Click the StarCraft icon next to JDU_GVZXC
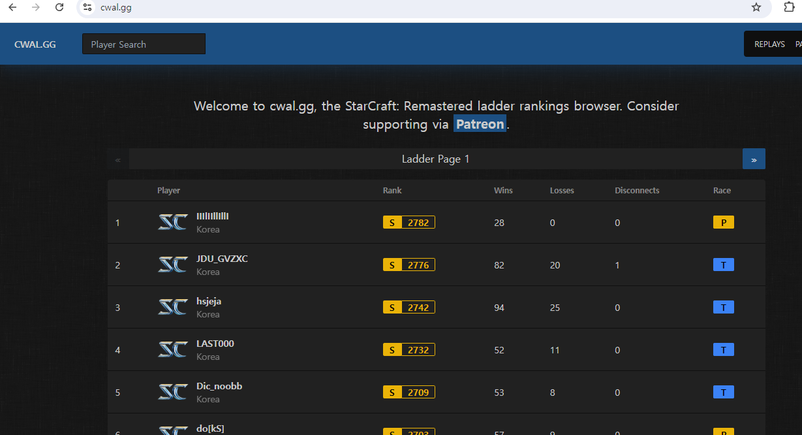Screen dimensions: 802x435 (173, 265)
